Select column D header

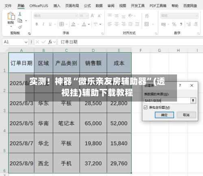[x=93, y=50]
